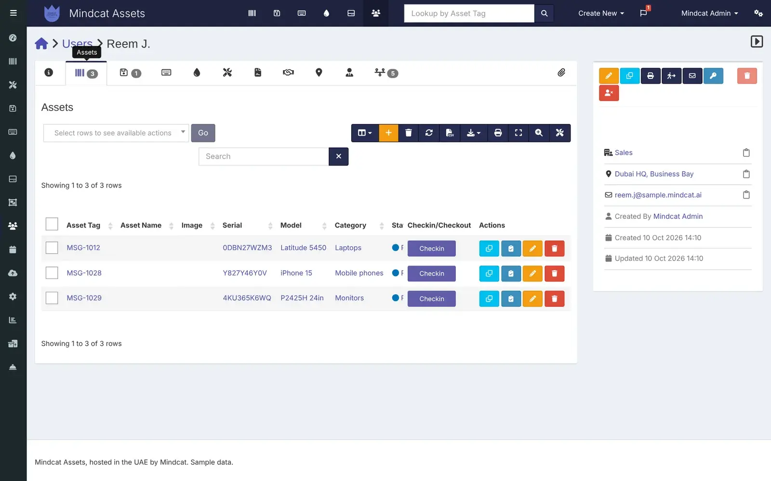The width and height of the screenshot is (771, 481).
Task: Click the admin settings gears icon
Action: (x=758, y=13)
